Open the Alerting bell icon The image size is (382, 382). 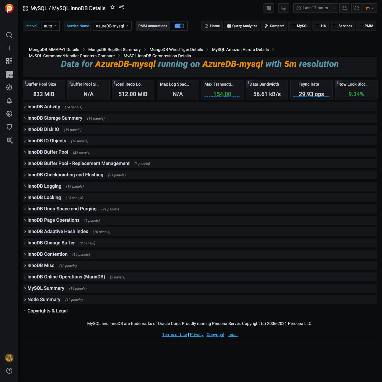[x=9, y=101]
